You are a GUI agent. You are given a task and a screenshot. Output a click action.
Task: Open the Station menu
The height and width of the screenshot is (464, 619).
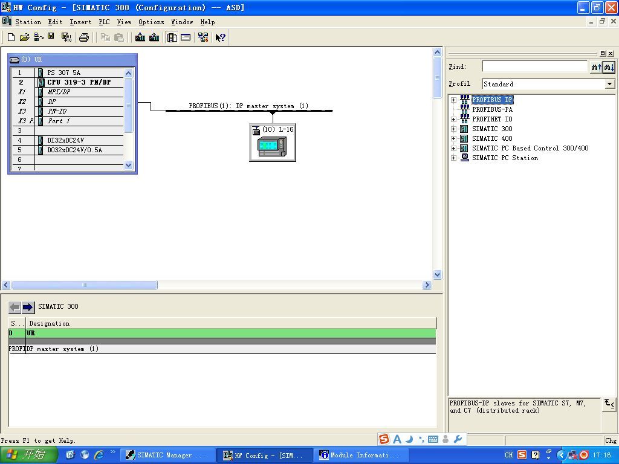point(28,22)
